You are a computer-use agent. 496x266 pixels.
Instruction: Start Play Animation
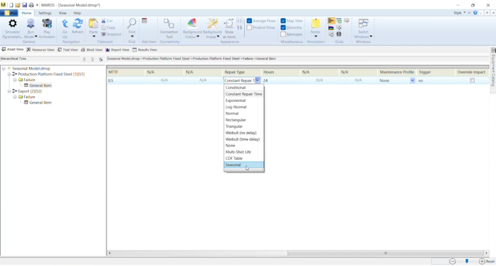tap(47, 24)
